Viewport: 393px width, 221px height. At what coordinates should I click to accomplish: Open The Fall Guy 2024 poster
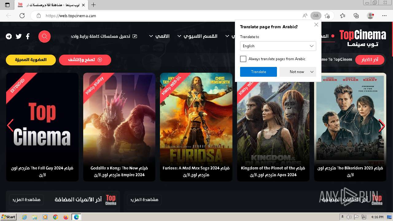click(42, 127)
